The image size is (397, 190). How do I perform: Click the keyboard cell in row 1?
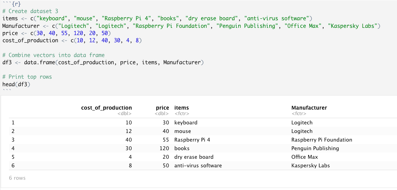[x=186, y=123]
